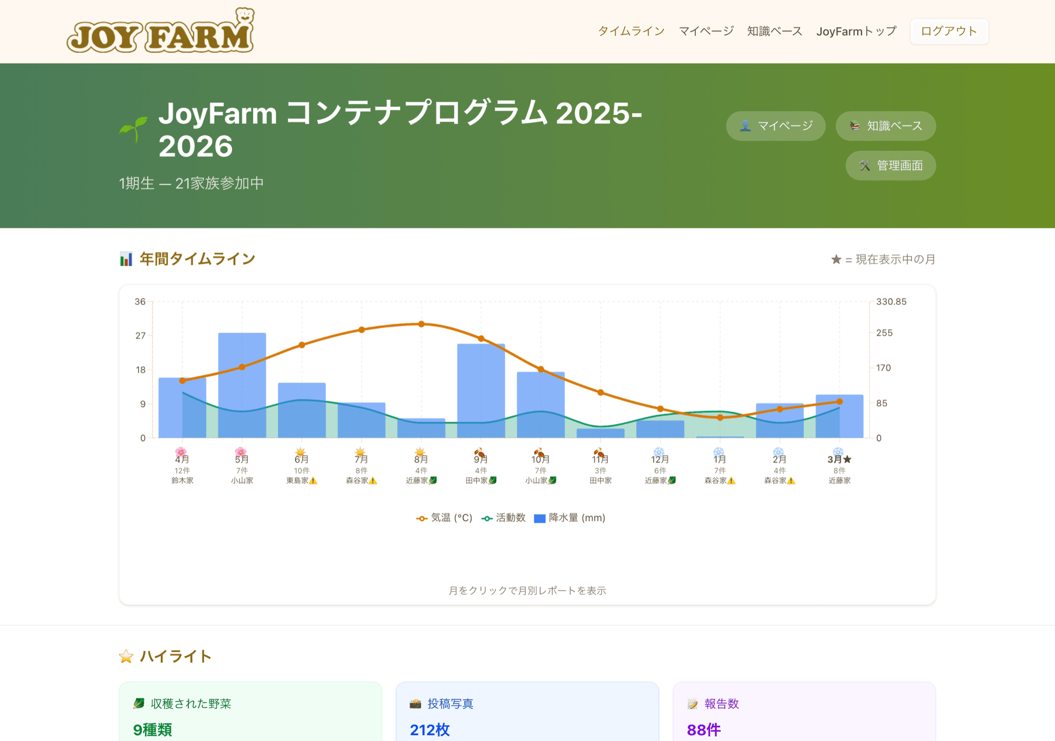
Task: Click the sprout icon beside the title
Action: coord(133,129)
